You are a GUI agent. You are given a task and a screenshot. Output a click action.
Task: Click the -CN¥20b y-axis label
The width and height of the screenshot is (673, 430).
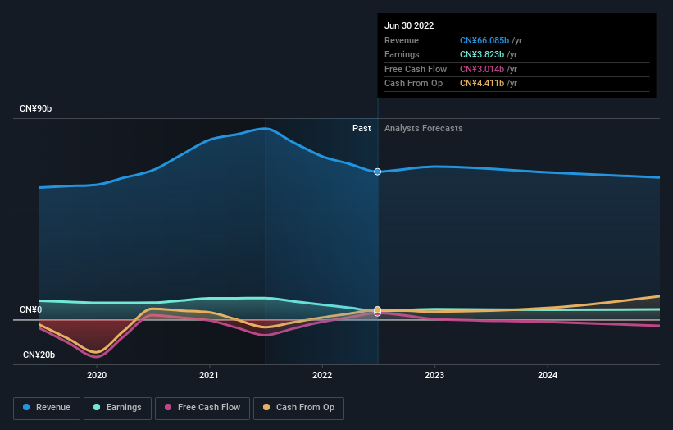tap(38, 355)
